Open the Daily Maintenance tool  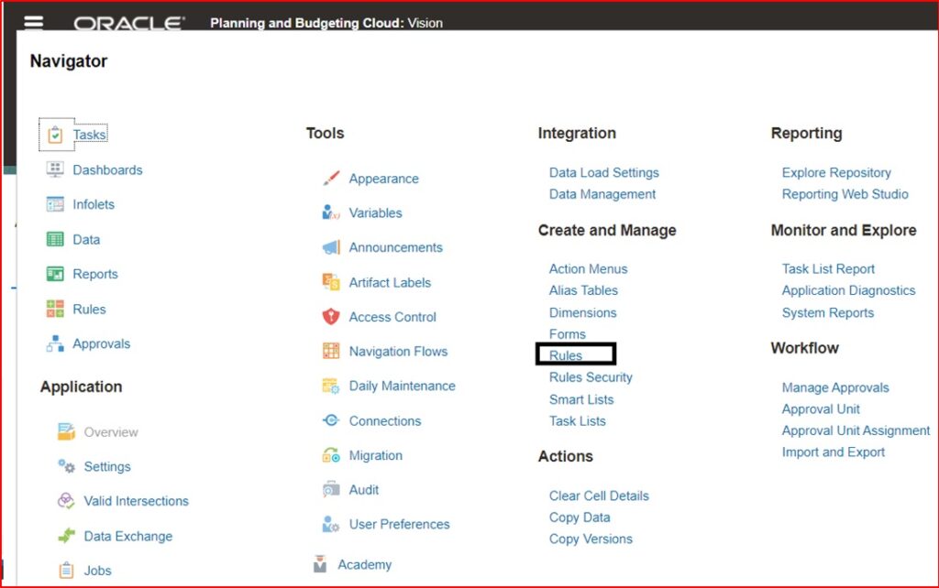pos(402,386)
